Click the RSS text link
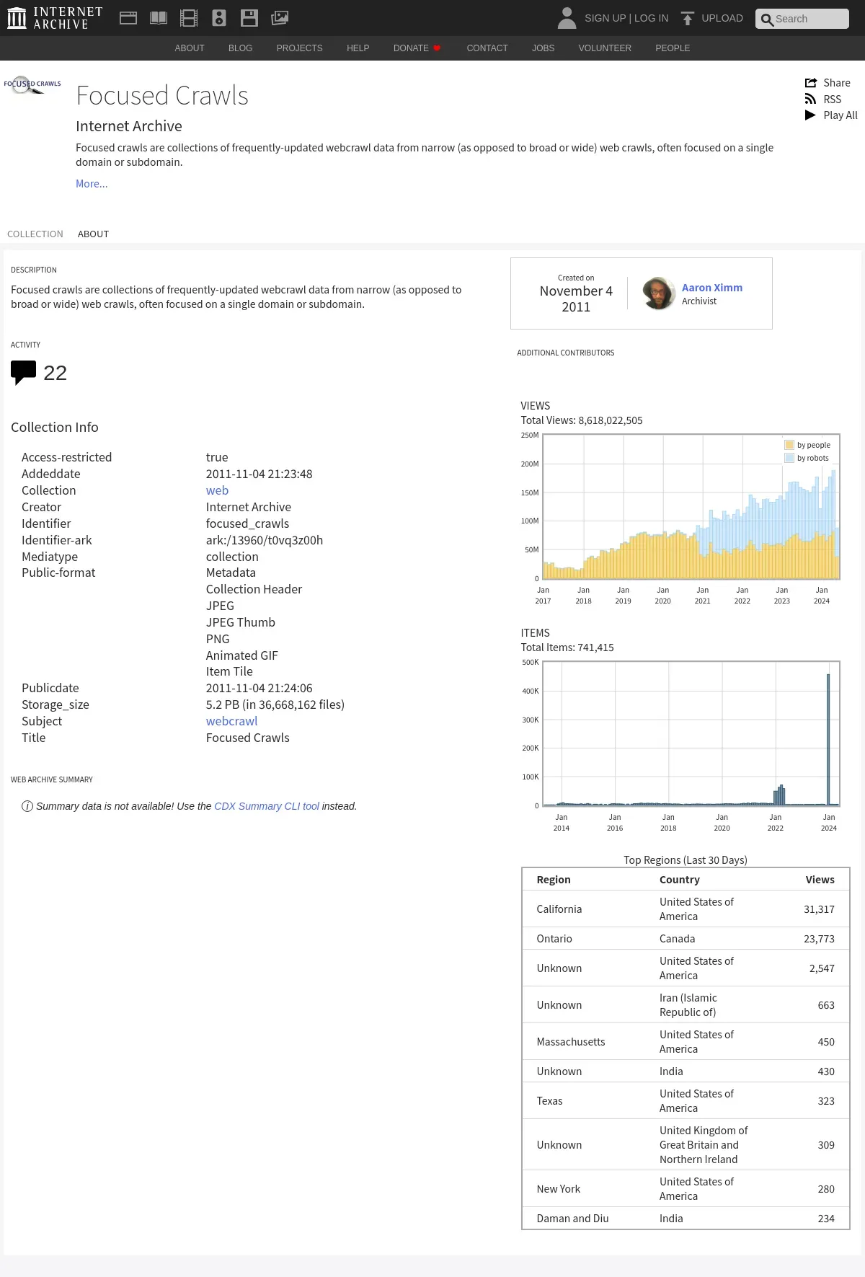865x1277 pixels. click(833, 100)
